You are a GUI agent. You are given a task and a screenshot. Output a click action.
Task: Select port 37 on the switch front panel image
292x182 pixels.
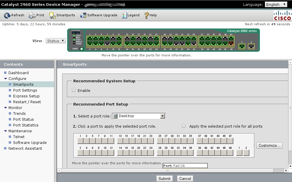(x=202, y=39)
